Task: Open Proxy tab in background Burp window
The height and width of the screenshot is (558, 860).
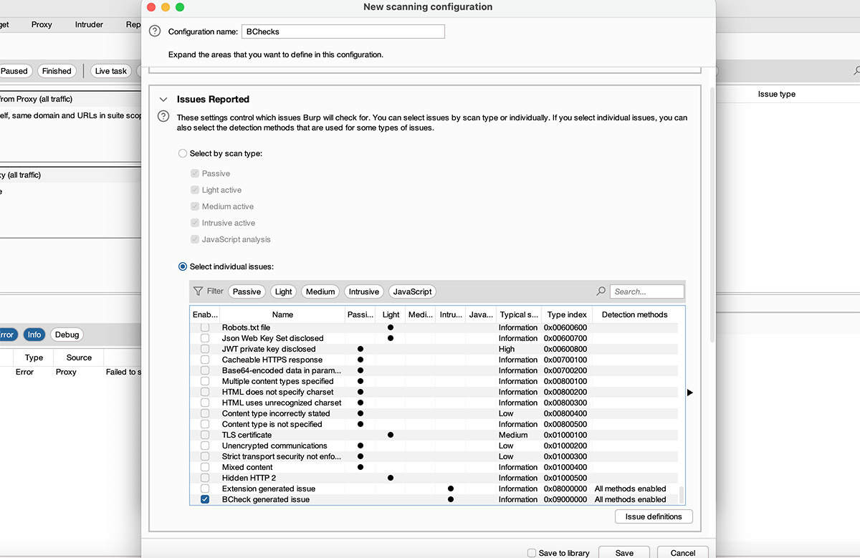Action: [x=42, y=24]
